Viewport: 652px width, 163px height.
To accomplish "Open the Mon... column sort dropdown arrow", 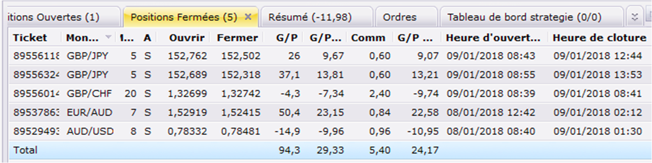I will (108, 37).
